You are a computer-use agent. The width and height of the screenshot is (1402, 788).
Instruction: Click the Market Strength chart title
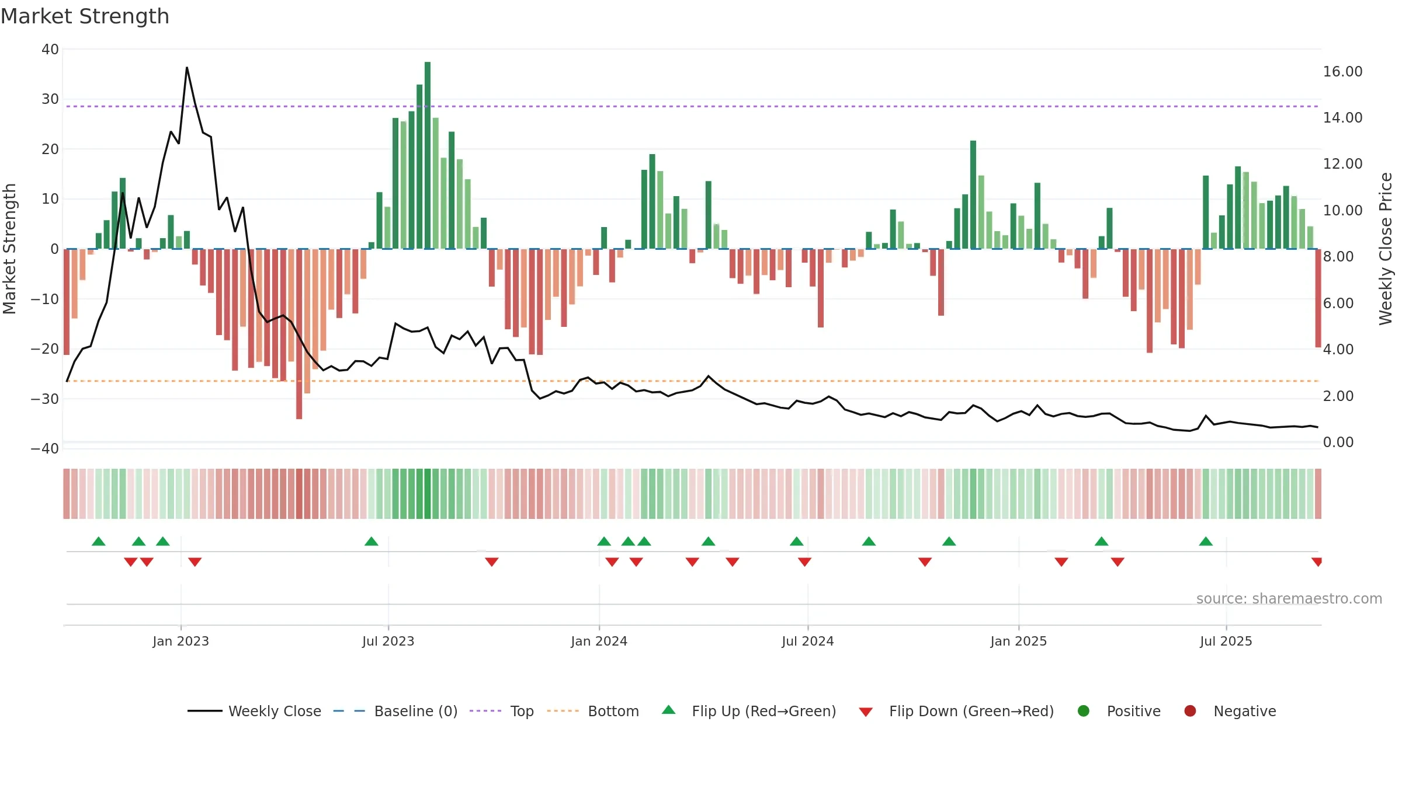85,16
